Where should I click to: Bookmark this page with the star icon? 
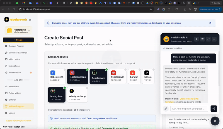pyautogui.click(x=151, y=9)
